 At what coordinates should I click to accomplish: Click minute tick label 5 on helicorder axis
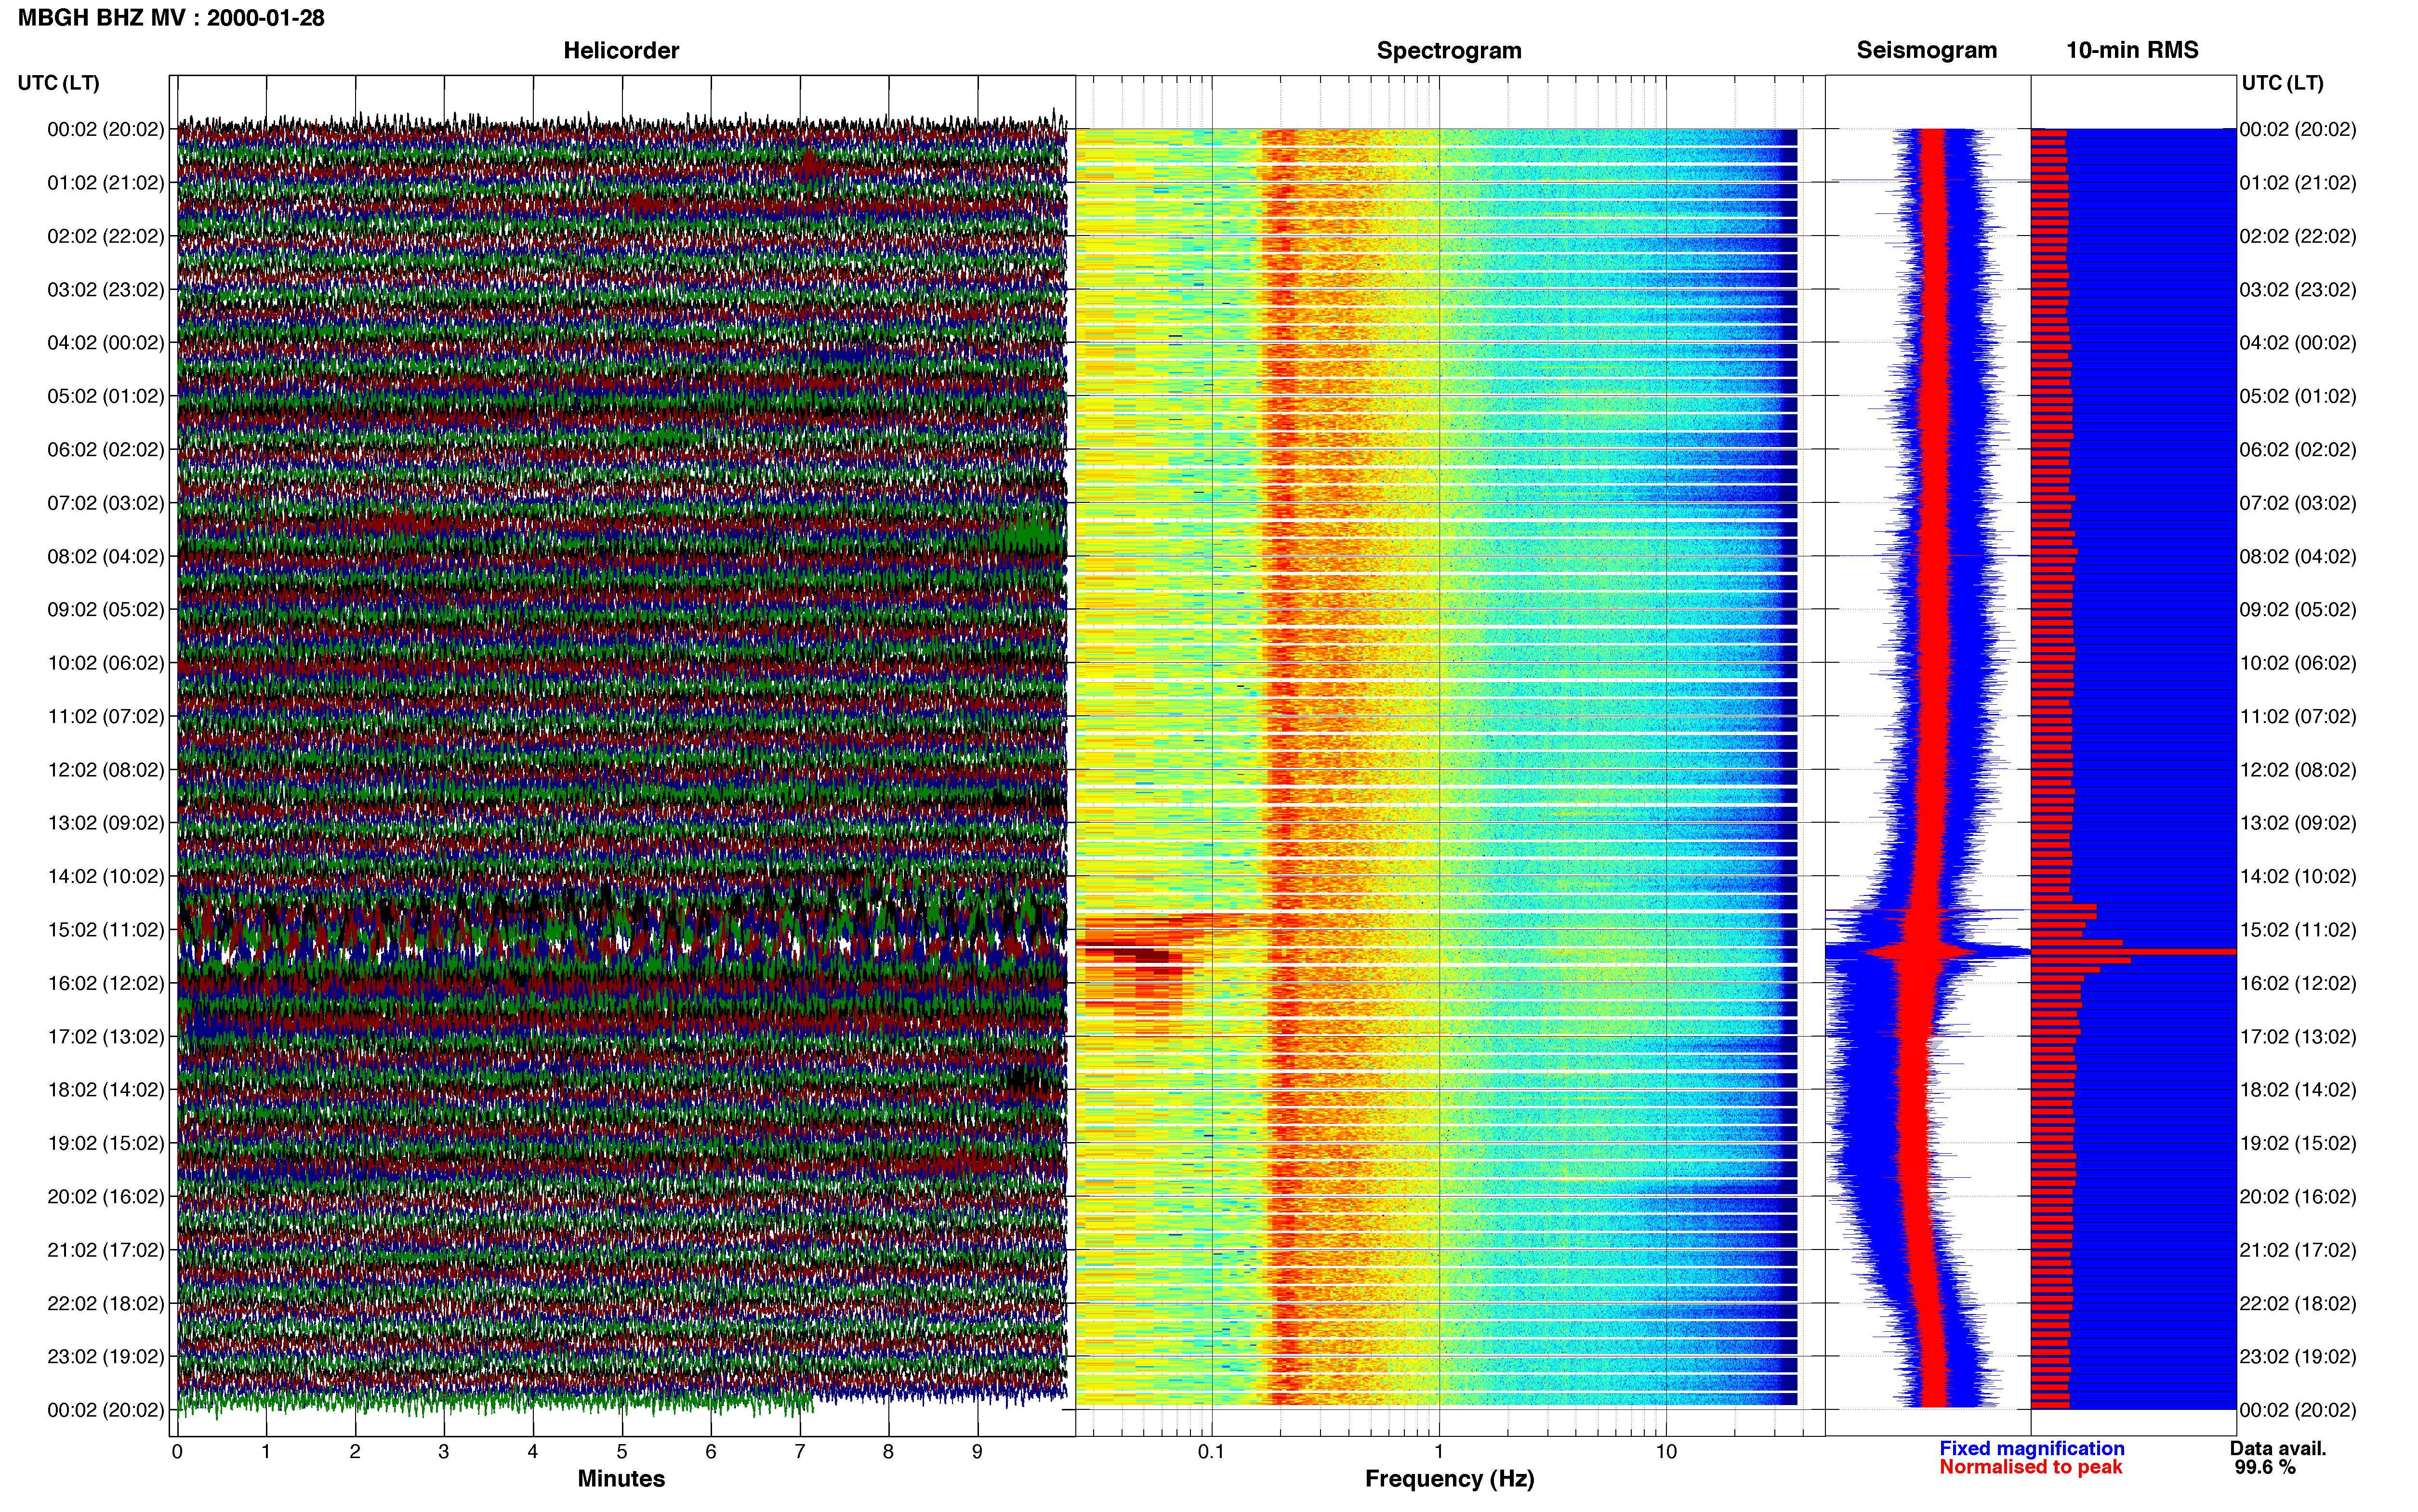(x=622, y=1452)
